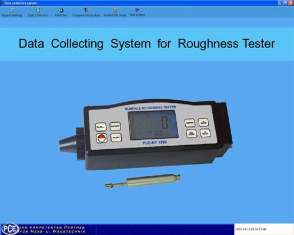Open Company Introduction from the toolbar
The height and width of the screenshot is (235, 294).
86,12
